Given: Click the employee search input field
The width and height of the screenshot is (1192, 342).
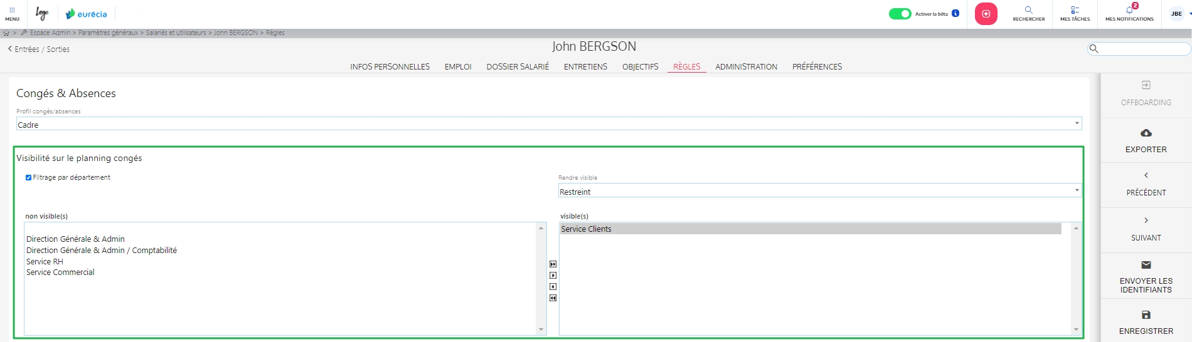Looking at the screenshot, I should pos(1143,49).
